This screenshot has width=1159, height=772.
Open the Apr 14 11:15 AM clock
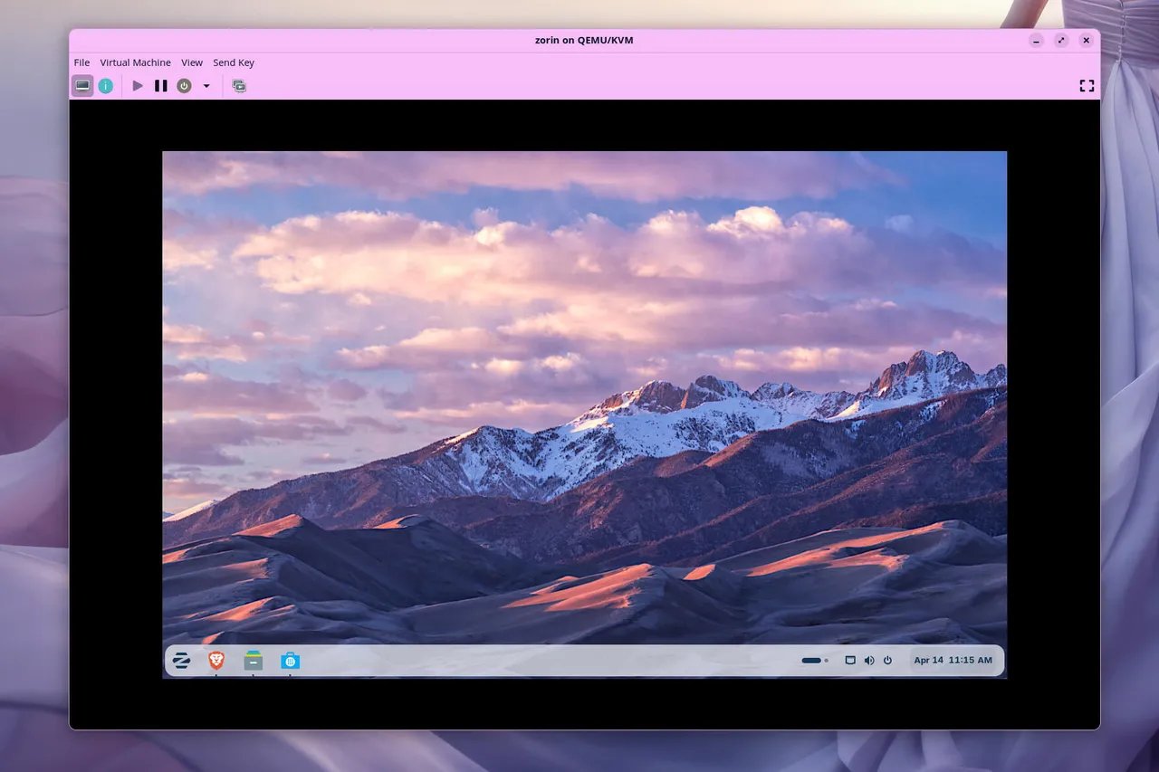pyautogui.click(x=953, y=661)
